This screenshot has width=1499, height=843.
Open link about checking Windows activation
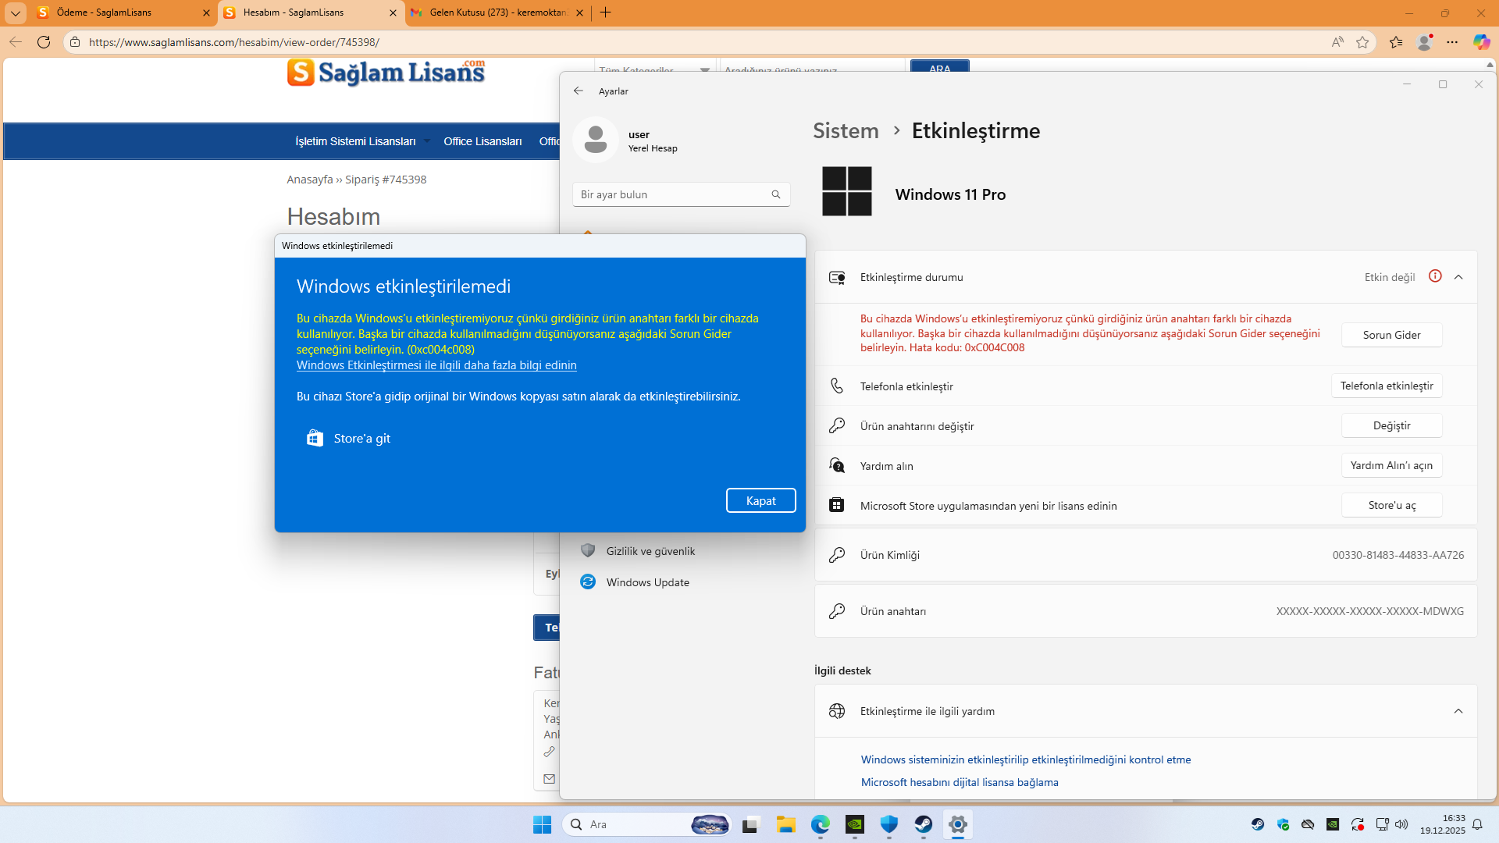pos(1026,759)
